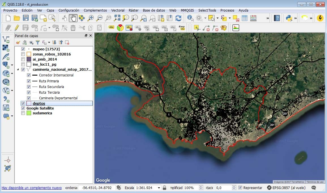Select the Pan Map hand tool
The width and height of the screenshot is (327, 193).
click(73, 18)
